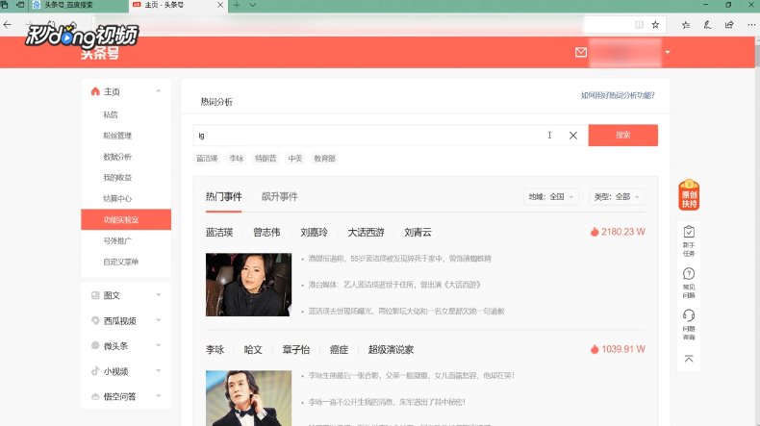Open 结算中心 in the sidebar
This screenshot has height=426, width=760.
pyautogui.click(x=117, y=198)
